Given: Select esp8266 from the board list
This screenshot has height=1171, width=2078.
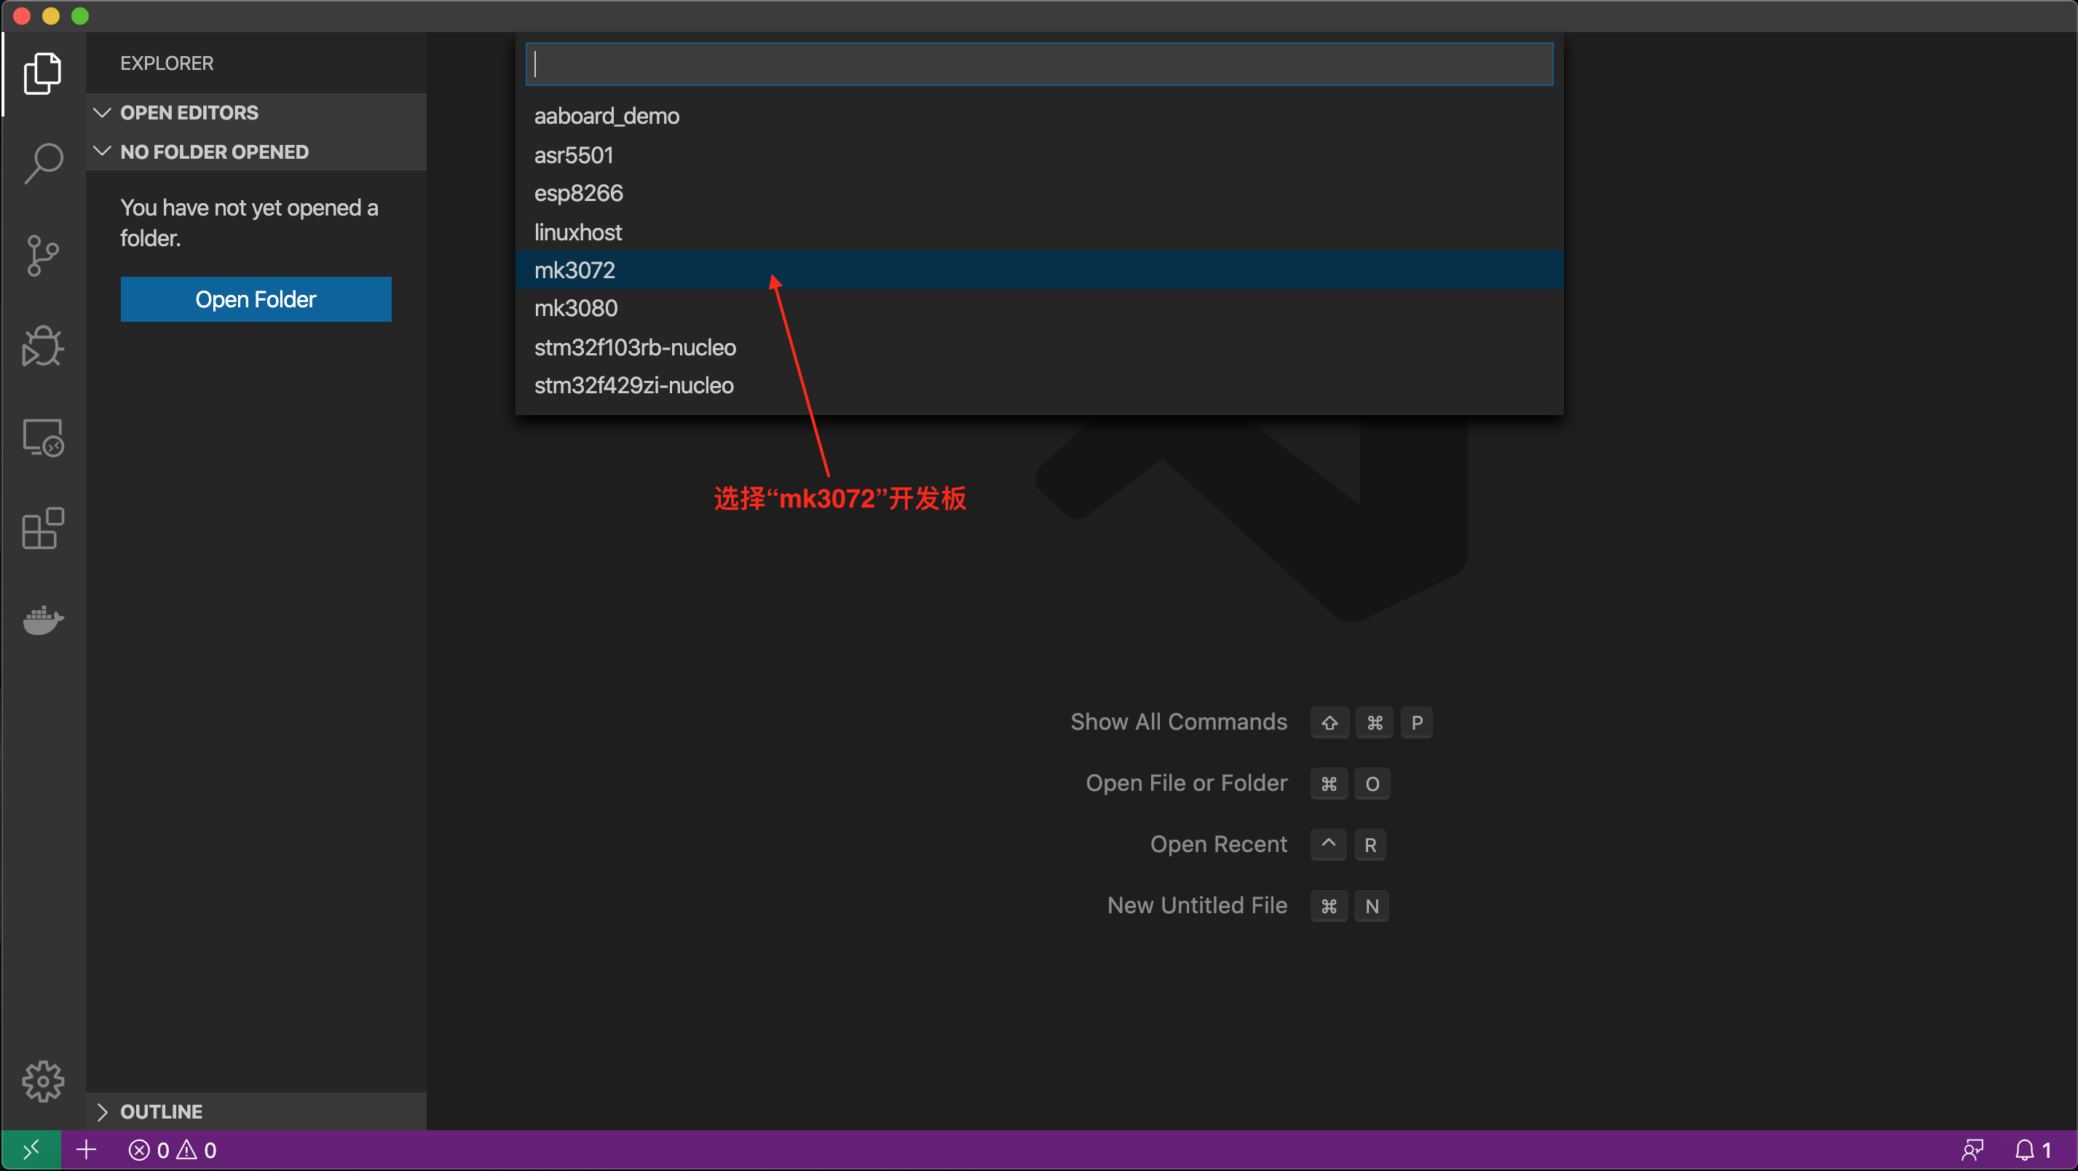Looking at the screenshot, I should point(1039,193).
